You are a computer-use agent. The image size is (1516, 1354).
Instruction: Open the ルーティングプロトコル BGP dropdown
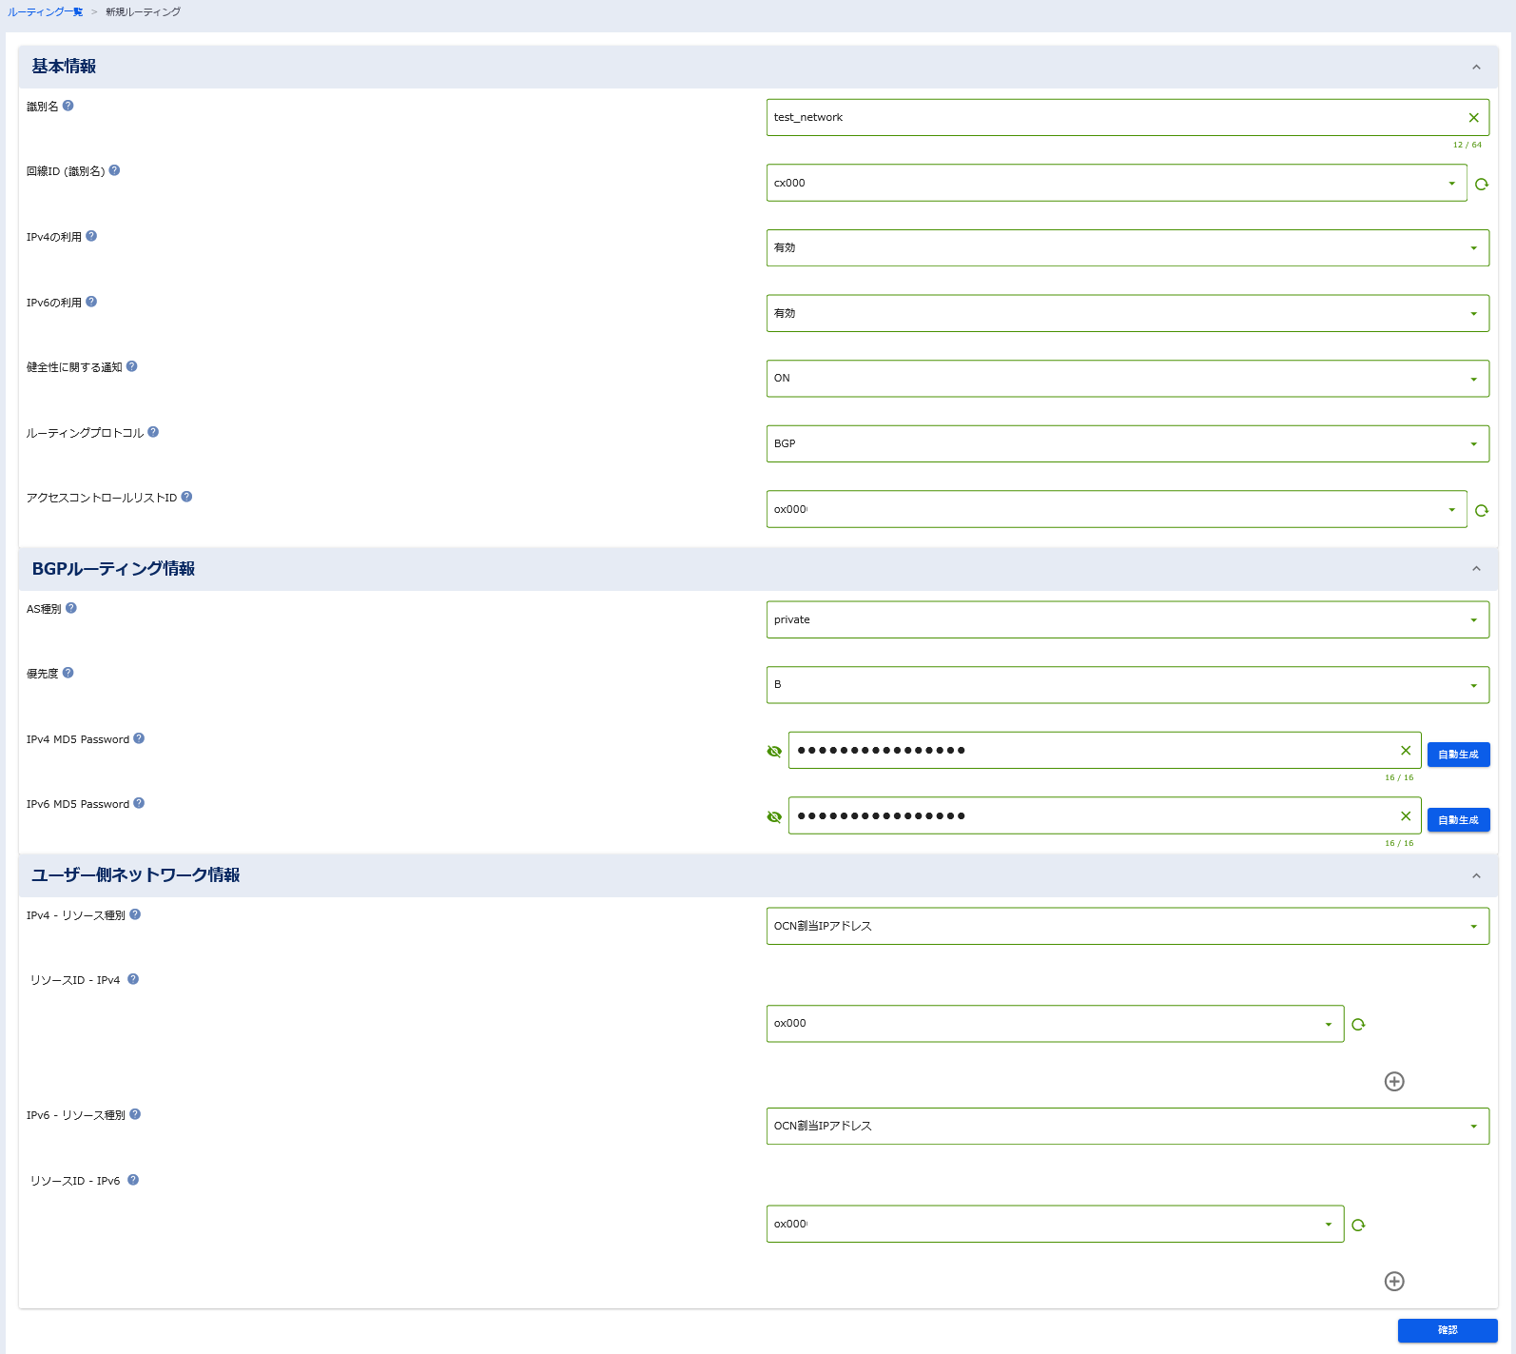[1127, 443]
